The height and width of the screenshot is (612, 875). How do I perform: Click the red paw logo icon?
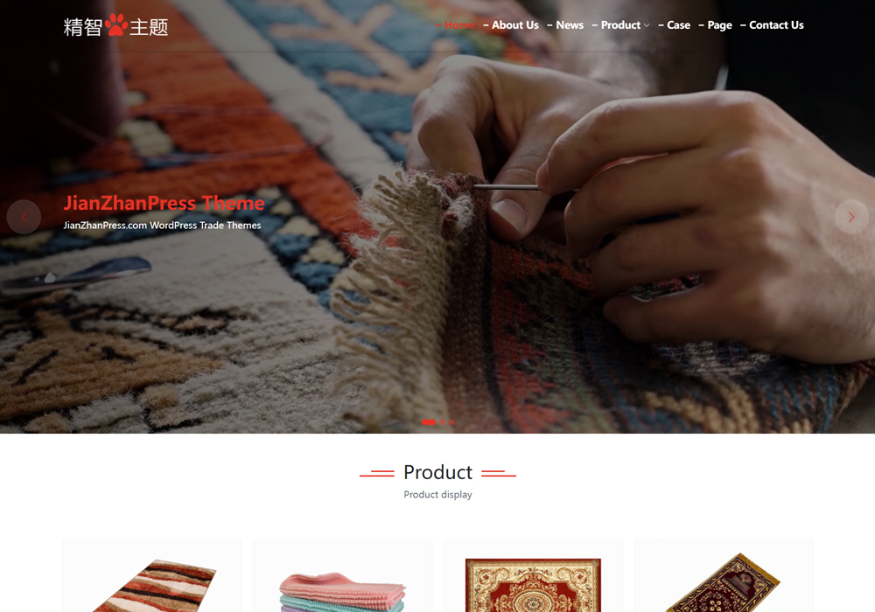(x=116, y=25)
